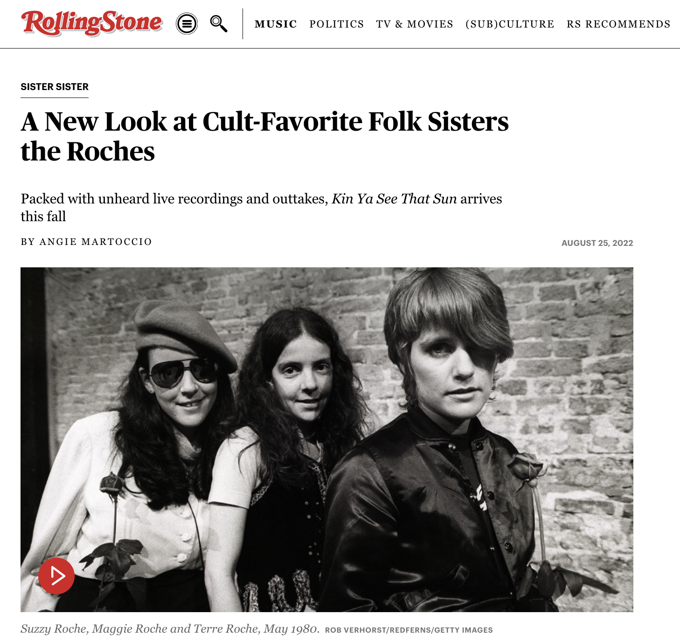Image resolution: width=680 pixels, height=642 pixels.
Task: Click the Sister Sister category tag
Action: point(55,87)
